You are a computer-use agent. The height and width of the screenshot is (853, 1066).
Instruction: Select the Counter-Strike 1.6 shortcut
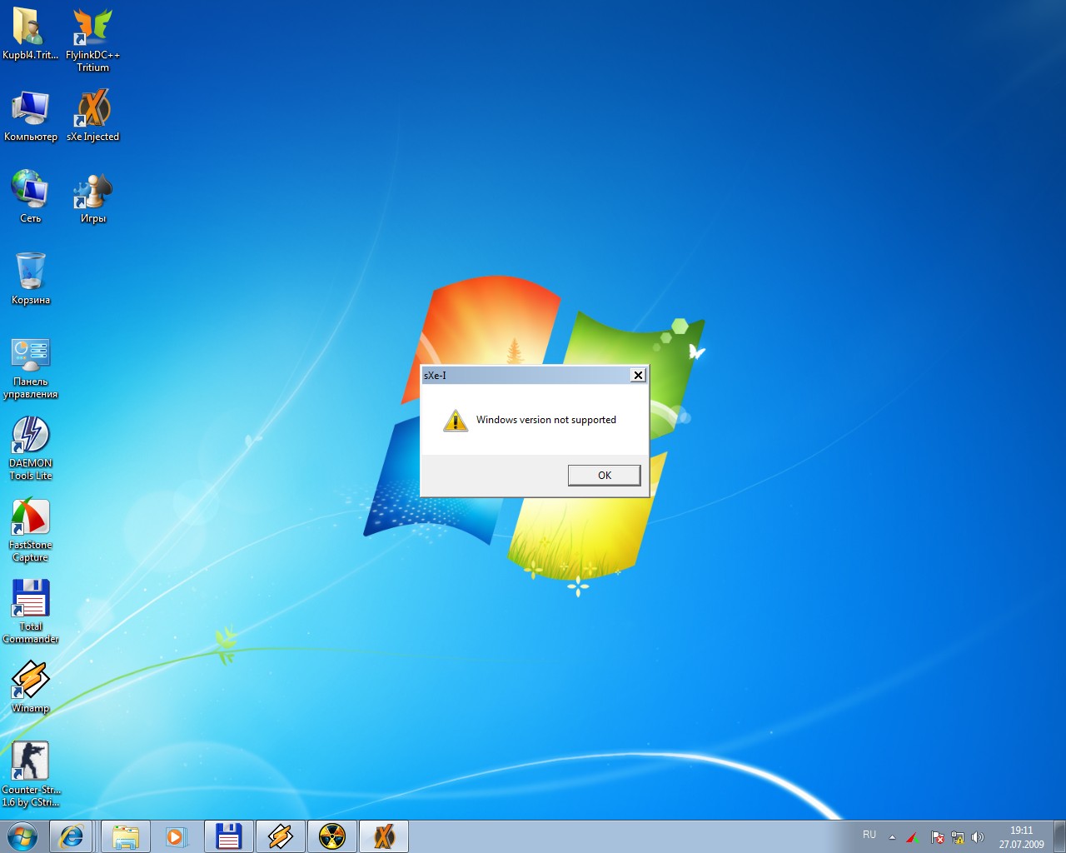click(30, 775)
